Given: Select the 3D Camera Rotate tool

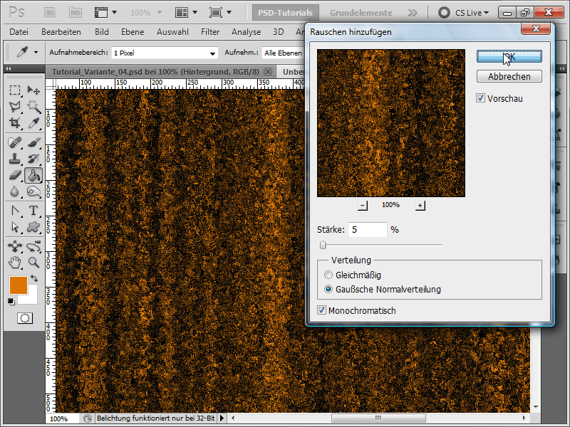Looking at the screenshot, I should [33, 246].
